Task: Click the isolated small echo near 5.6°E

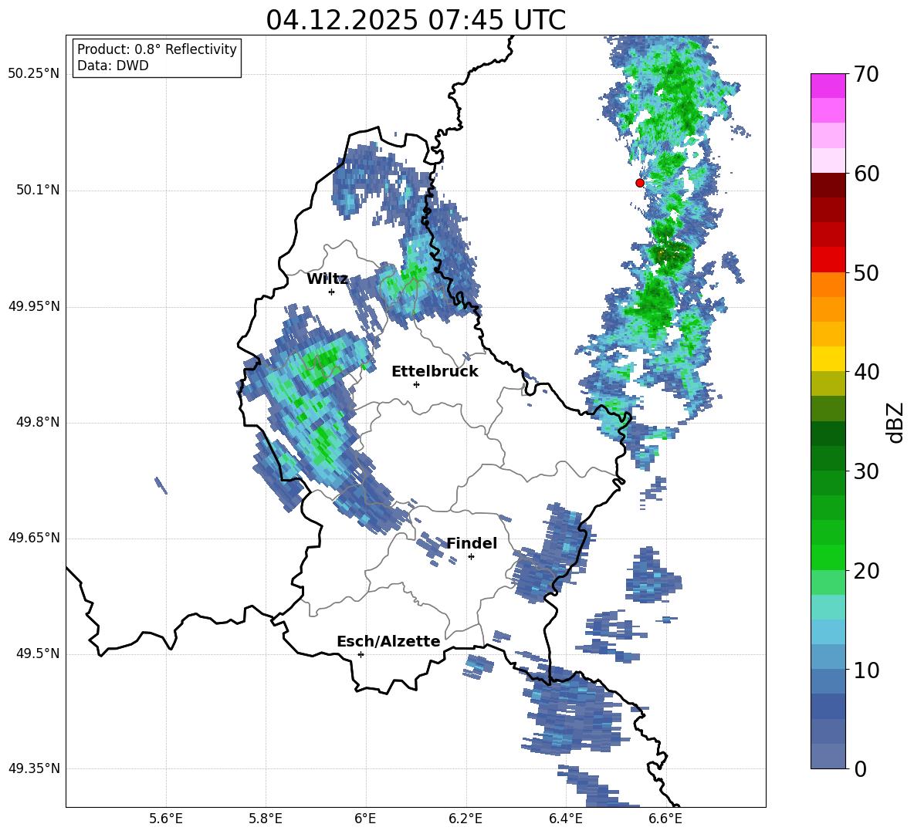Action: point(161,485)
